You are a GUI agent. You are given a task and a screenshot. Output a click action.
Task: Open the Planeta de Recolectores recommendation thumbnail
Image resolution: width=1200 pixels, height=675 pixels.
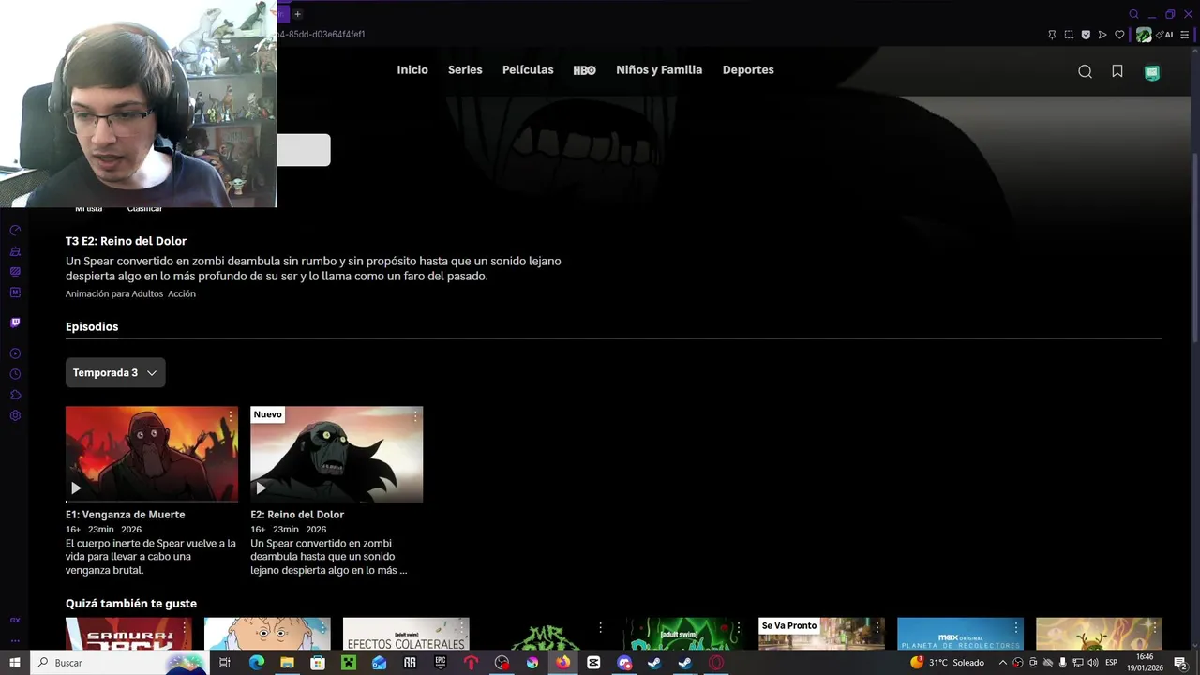[x=960, y=634]
